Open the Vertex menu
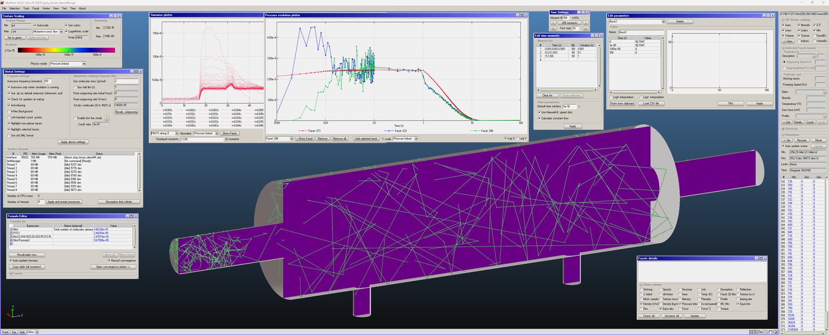The height and width of the screenshot is (335, 829). pyautogui.click(x=46, y=8)
